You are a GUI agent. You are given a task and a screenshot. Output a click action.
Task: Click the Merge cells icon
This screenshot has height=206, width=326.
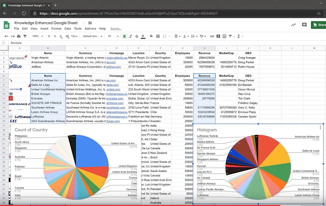pyautogui.click(x=165, y=37)
